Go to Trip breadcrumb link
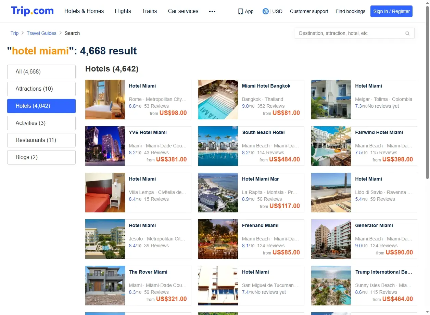The width and height of the screenshot is (430, 315). point(14,33)
